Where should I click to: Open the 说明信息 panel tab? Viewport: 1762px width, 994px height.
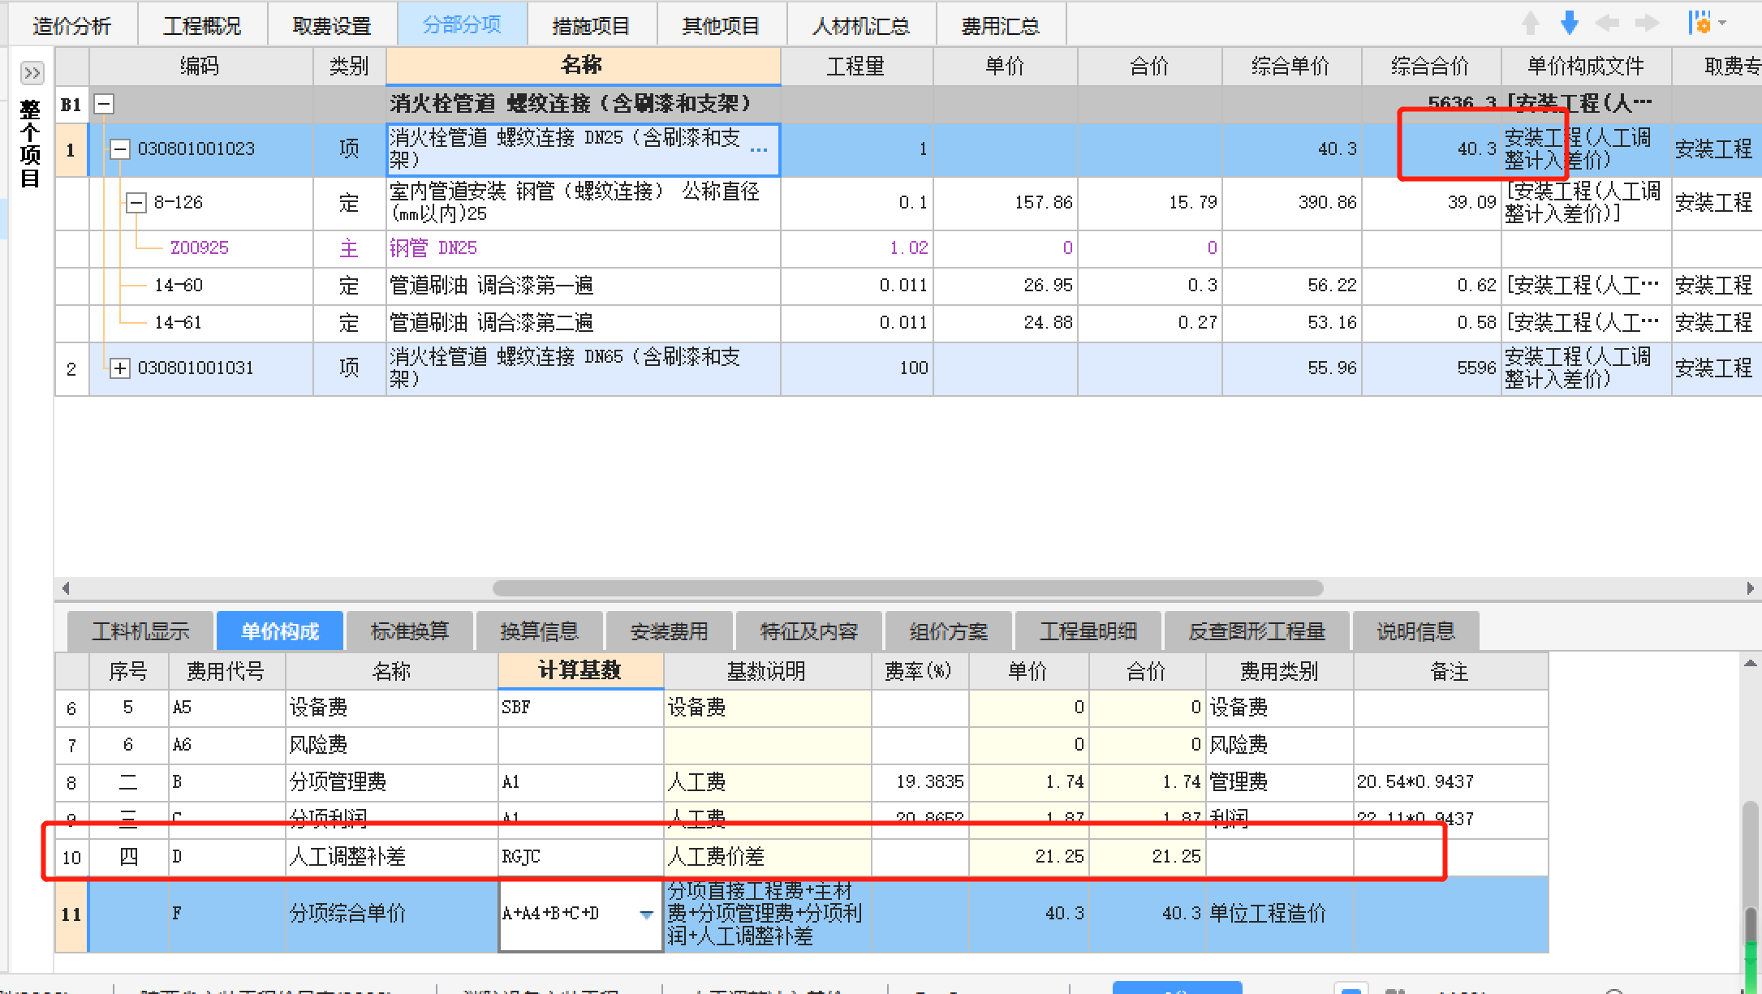1416,631
